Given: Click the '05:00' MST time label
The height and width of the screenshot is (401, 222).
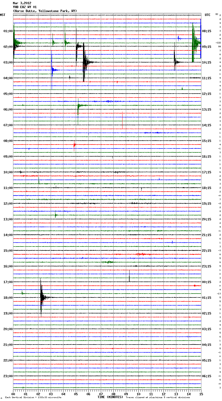Looking at the screenshot, I should pyautogui.click(x=8, y=94).
